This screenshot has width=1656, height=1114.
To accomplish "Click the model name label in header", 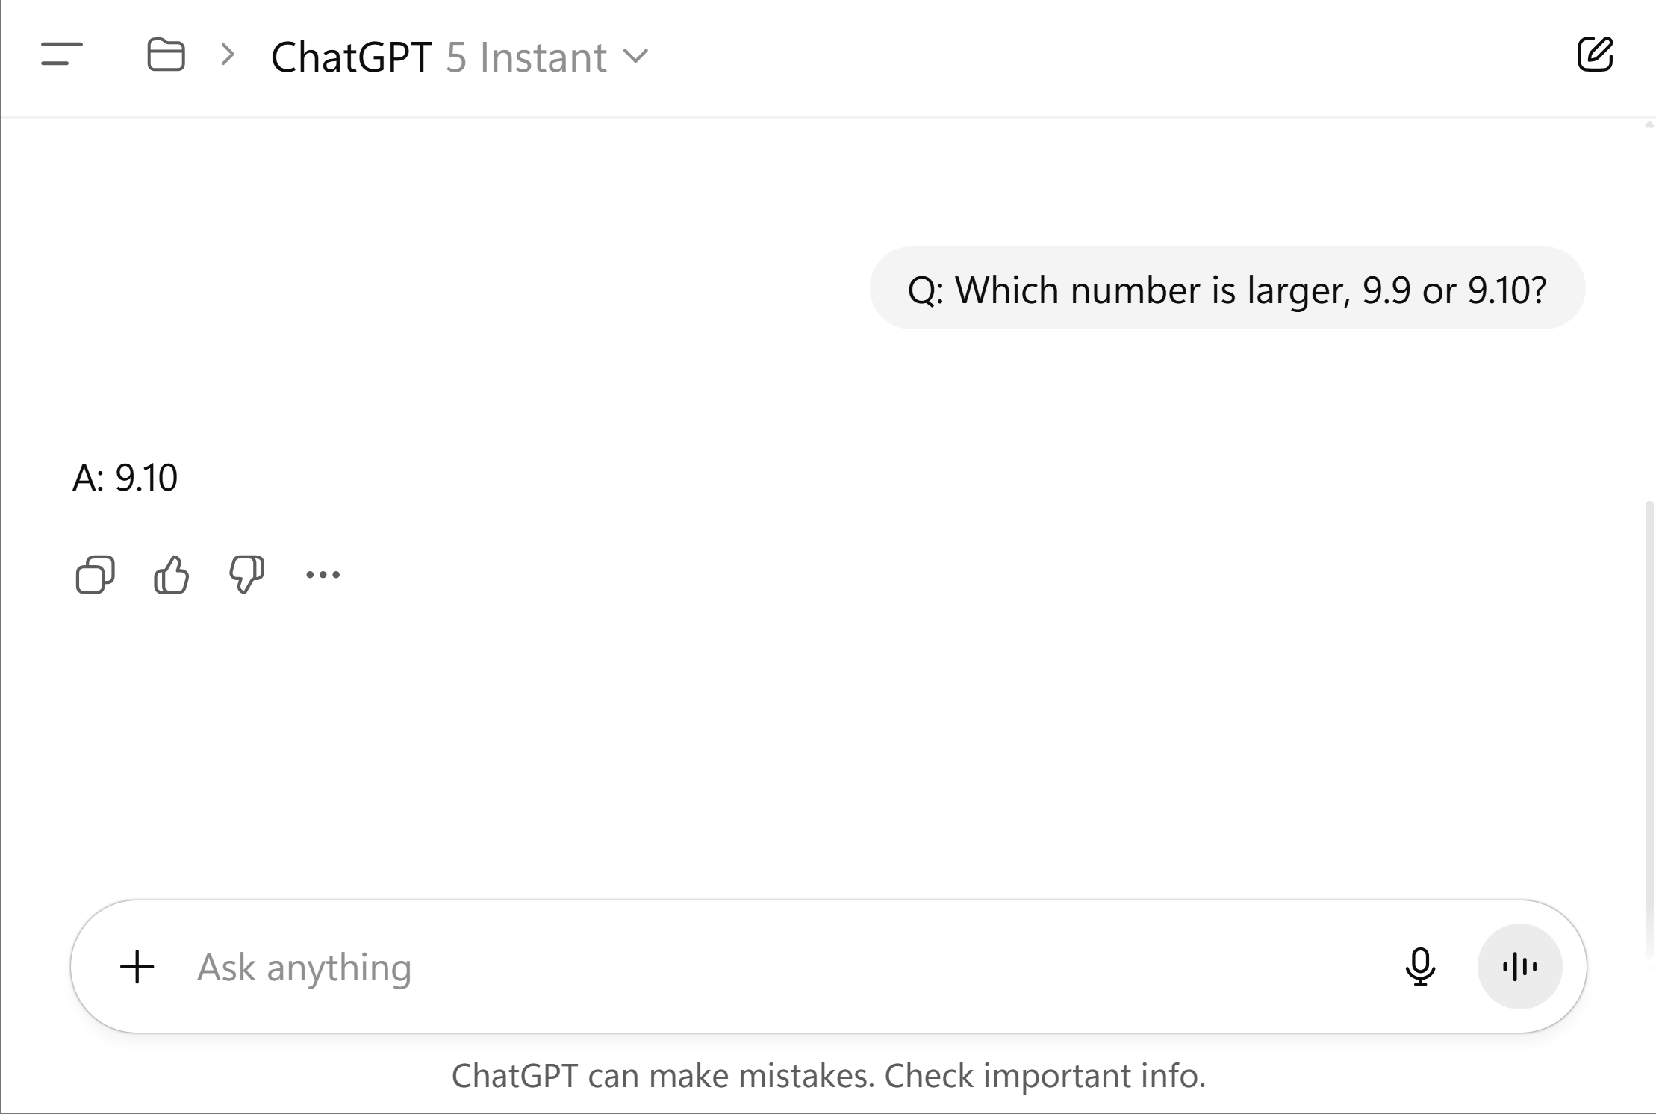I will [524, 57].
